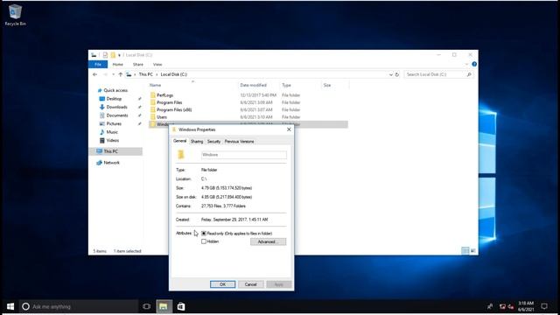Click the Explorer help icon
Viewport: 560px width, 315px height.
474,64
